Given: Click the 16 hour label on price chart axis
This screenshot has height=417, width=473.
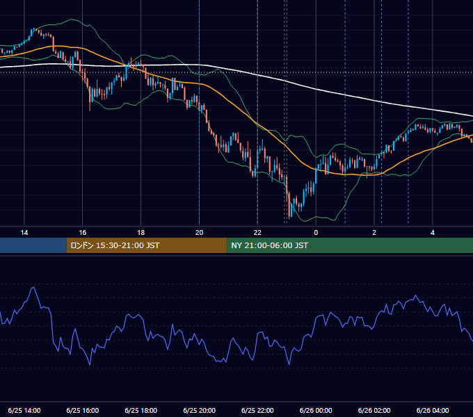Looking at the screenshot, I should (82, 233).
